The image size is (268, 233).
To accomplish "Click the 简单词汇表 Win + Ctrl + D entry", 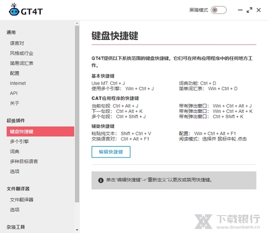I will (208, 89).
